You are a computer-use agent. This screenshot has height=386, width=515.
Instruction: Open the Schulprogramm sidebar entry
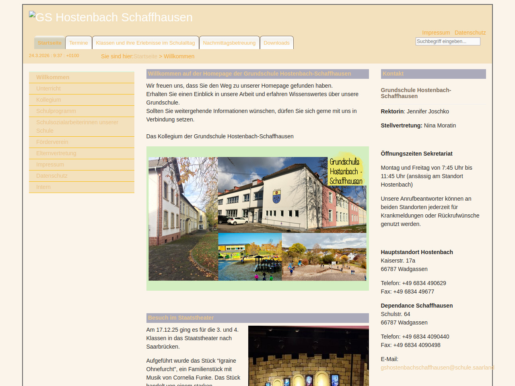coord(56,111)
